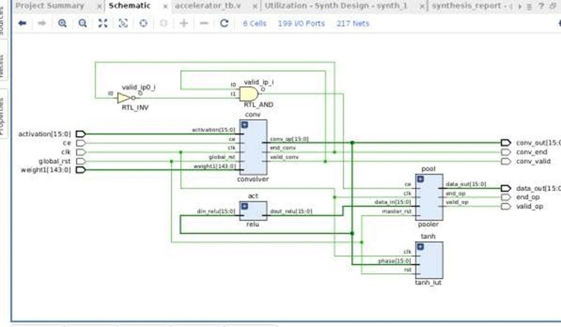Click the auto-fit selection icon
The height and width of the screenshot is (327, 561).
click(123, 23)
